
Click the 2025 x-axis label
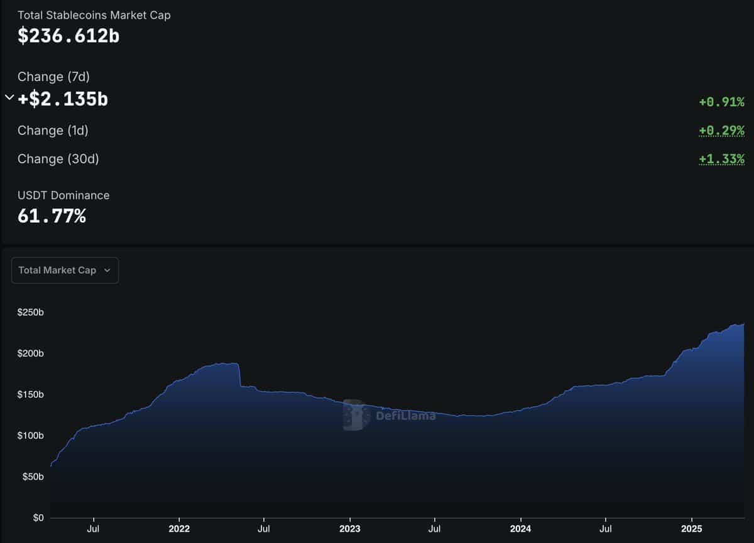[691, 529]
